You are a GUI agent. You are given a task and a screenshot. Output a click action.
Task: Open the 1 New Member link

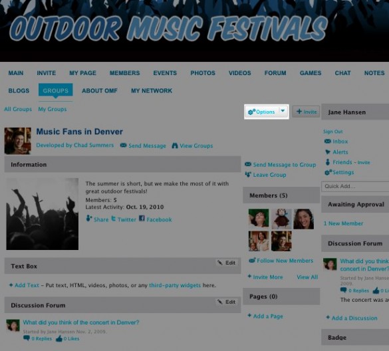(x=343, y=223)
